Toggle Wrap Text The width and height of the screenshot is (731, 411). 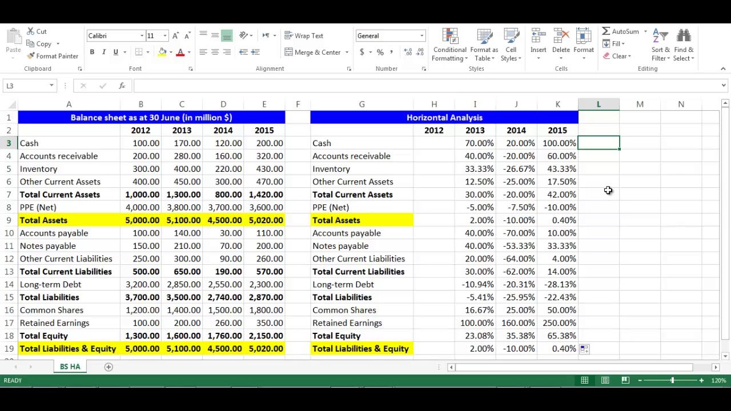pos(304,36)
